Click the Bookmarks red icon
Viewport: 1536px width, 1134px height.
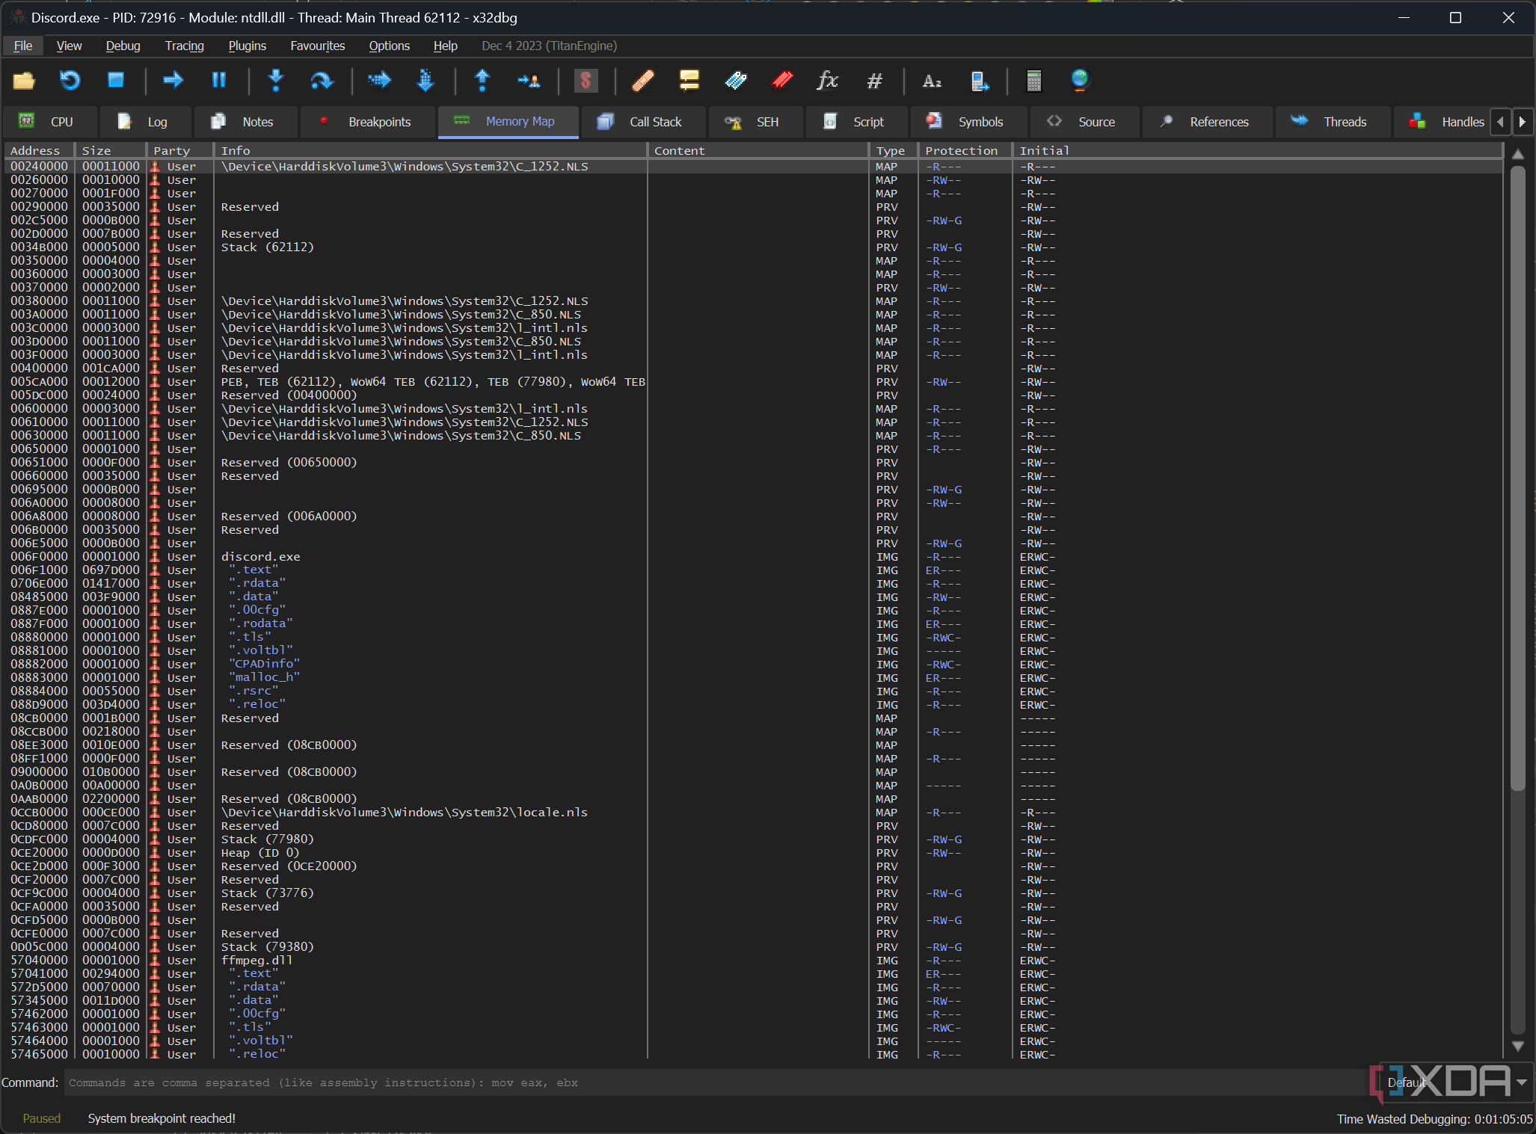[x=782, y=80]
